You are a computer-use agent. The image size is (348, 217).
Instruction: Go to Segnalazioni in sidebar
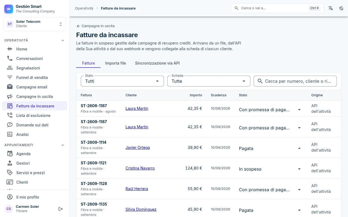point(35,68)
